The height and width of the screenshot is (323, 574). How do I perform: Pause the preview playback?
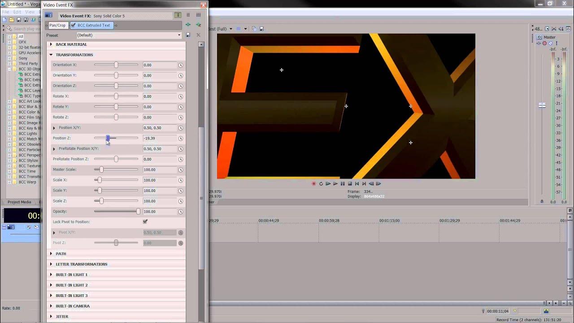(x=343, y=183)
